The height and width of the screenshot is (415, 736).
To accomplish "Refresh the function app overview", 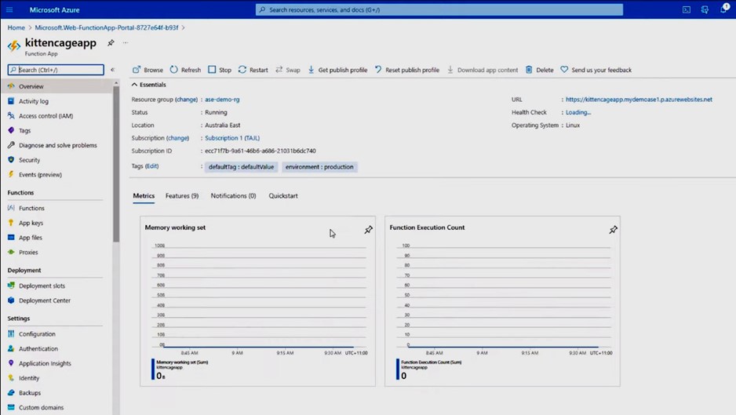I will [185, 70].
